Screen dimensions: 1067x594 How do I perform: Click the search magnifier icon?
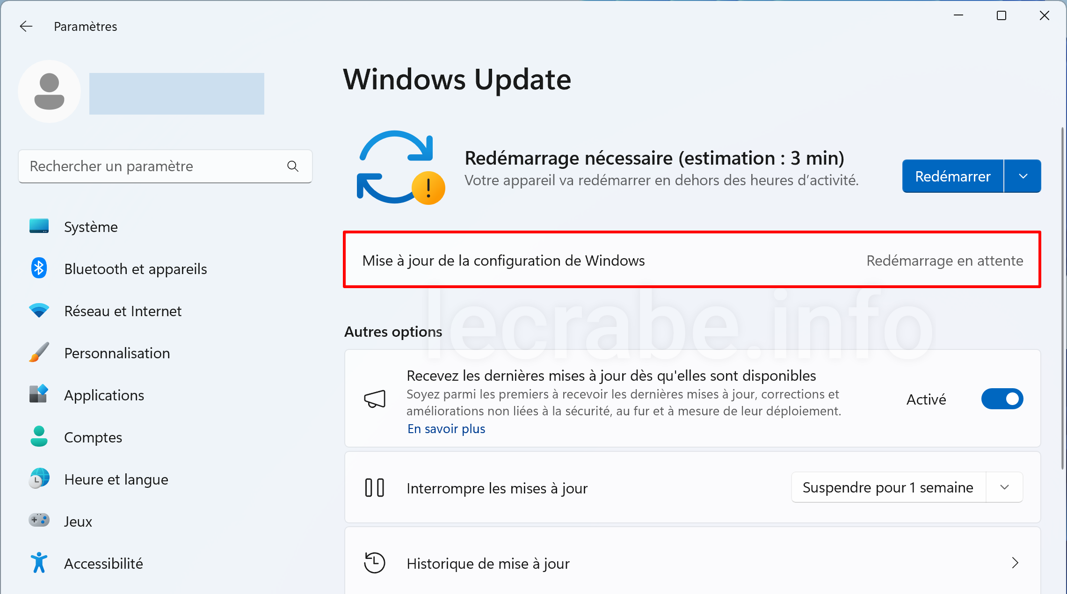coord(293,166)
